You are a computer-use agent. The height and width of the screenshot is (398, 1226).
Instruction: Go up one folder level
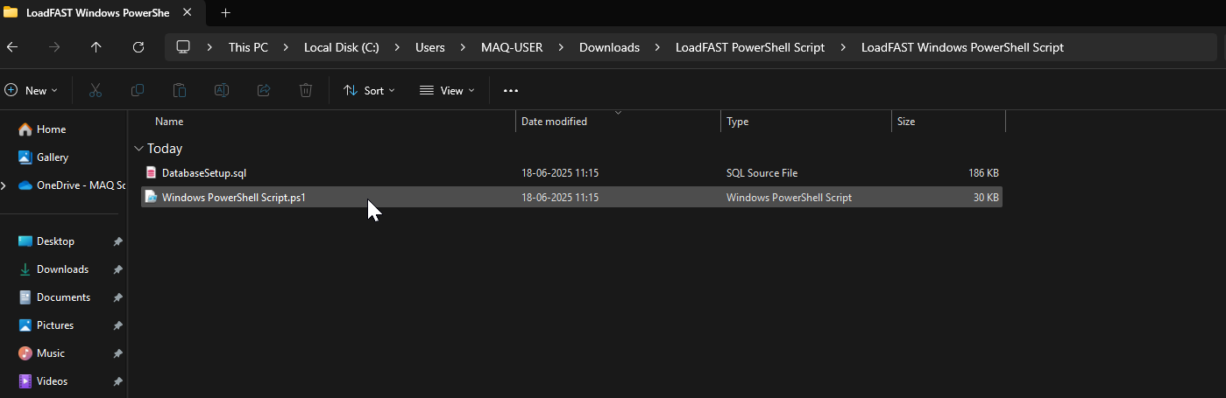coord(96,47)
